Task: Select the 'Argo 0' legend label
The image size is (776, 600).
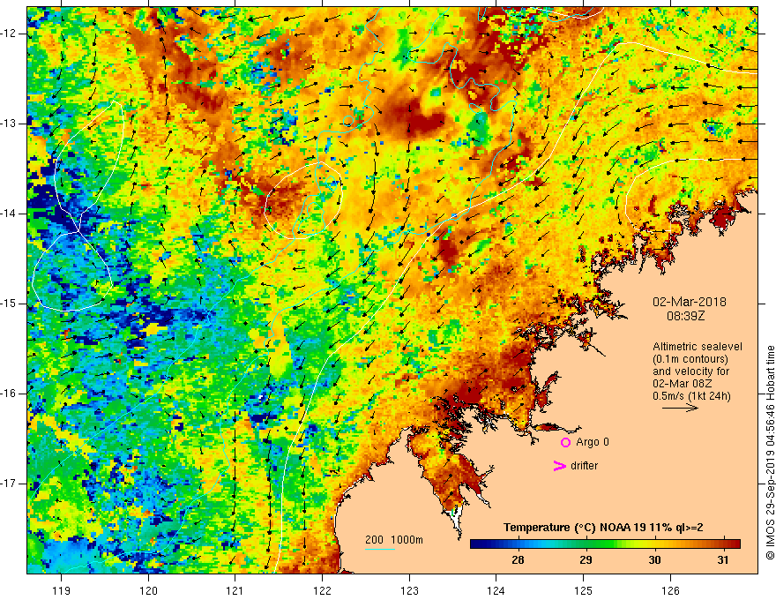Action: (x=593, y=442)
